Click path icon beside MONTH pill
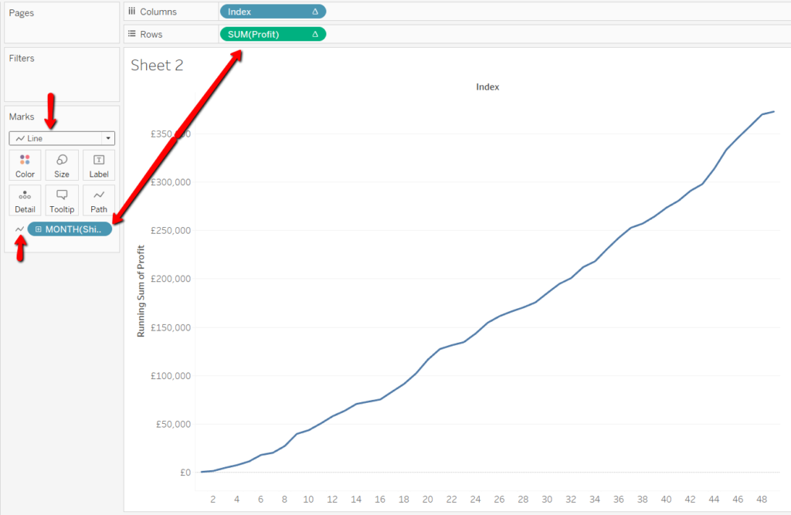791x515 pixels. pyautogui.click(x=19, y=229)
